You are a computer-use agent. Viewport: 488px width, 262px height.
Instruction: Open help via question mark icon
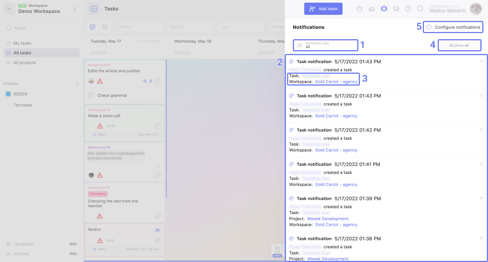[408, 9]
